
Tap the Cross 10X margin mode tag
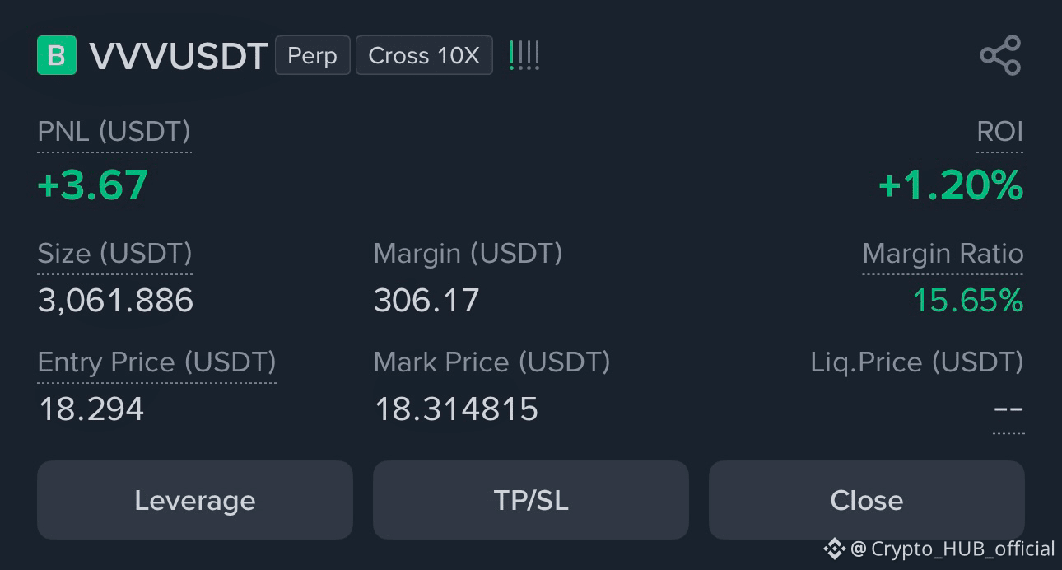(x=424, y=55)
